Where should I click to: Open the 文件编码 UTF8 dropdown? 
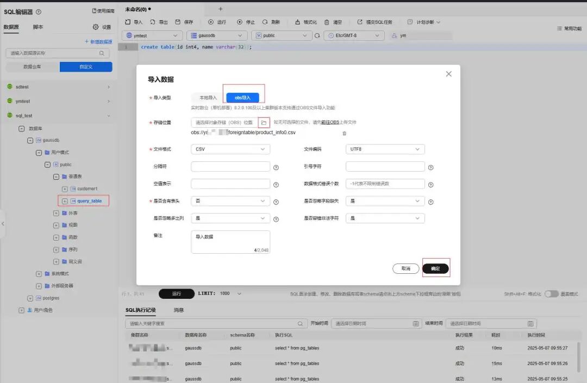tap(385, 149)
